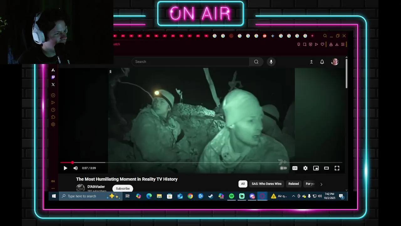This screenshot has height=226, width=401.
Task: Open Opera GX settings hexagon icon
Action: pyautogui.click(x=53, y=124)
